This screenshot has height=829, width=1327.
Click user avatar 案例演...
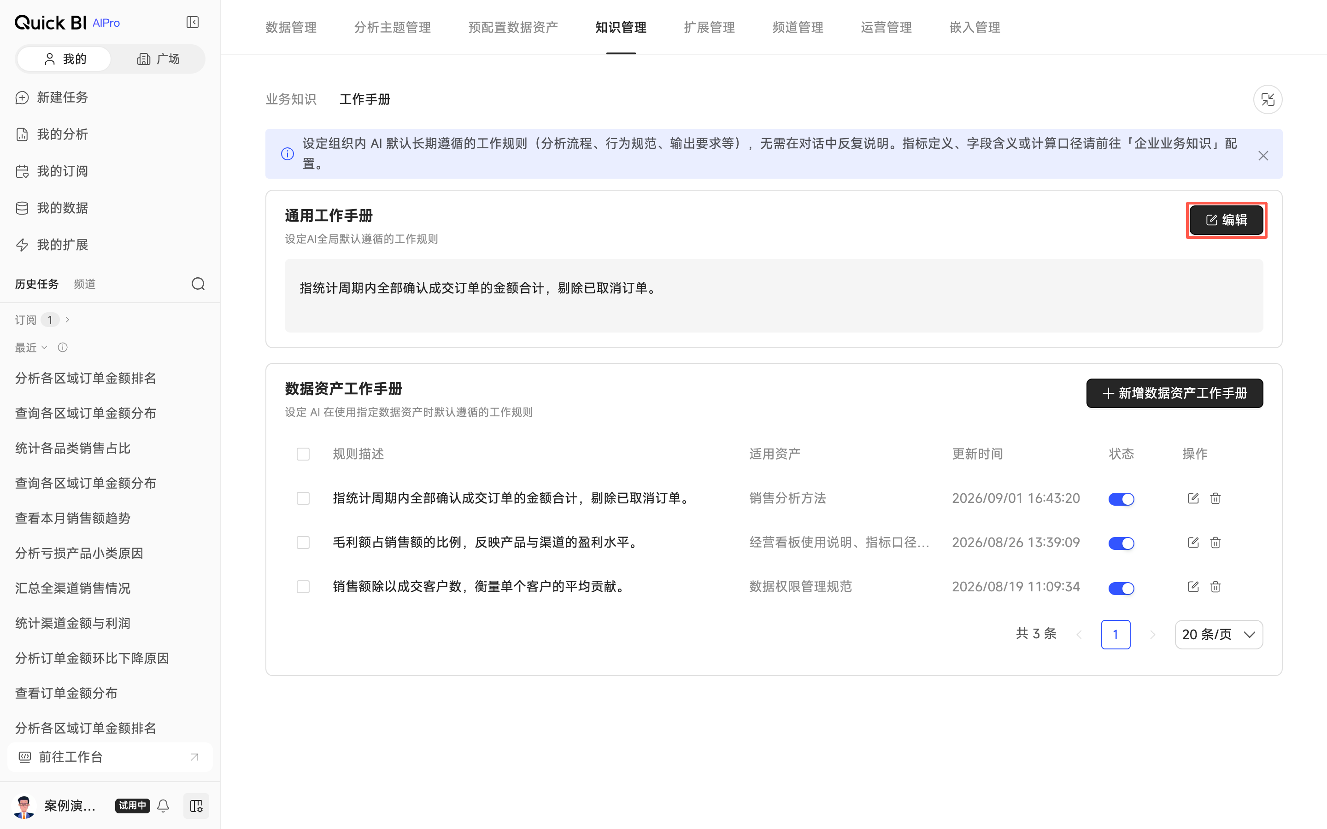click(23, 806)
